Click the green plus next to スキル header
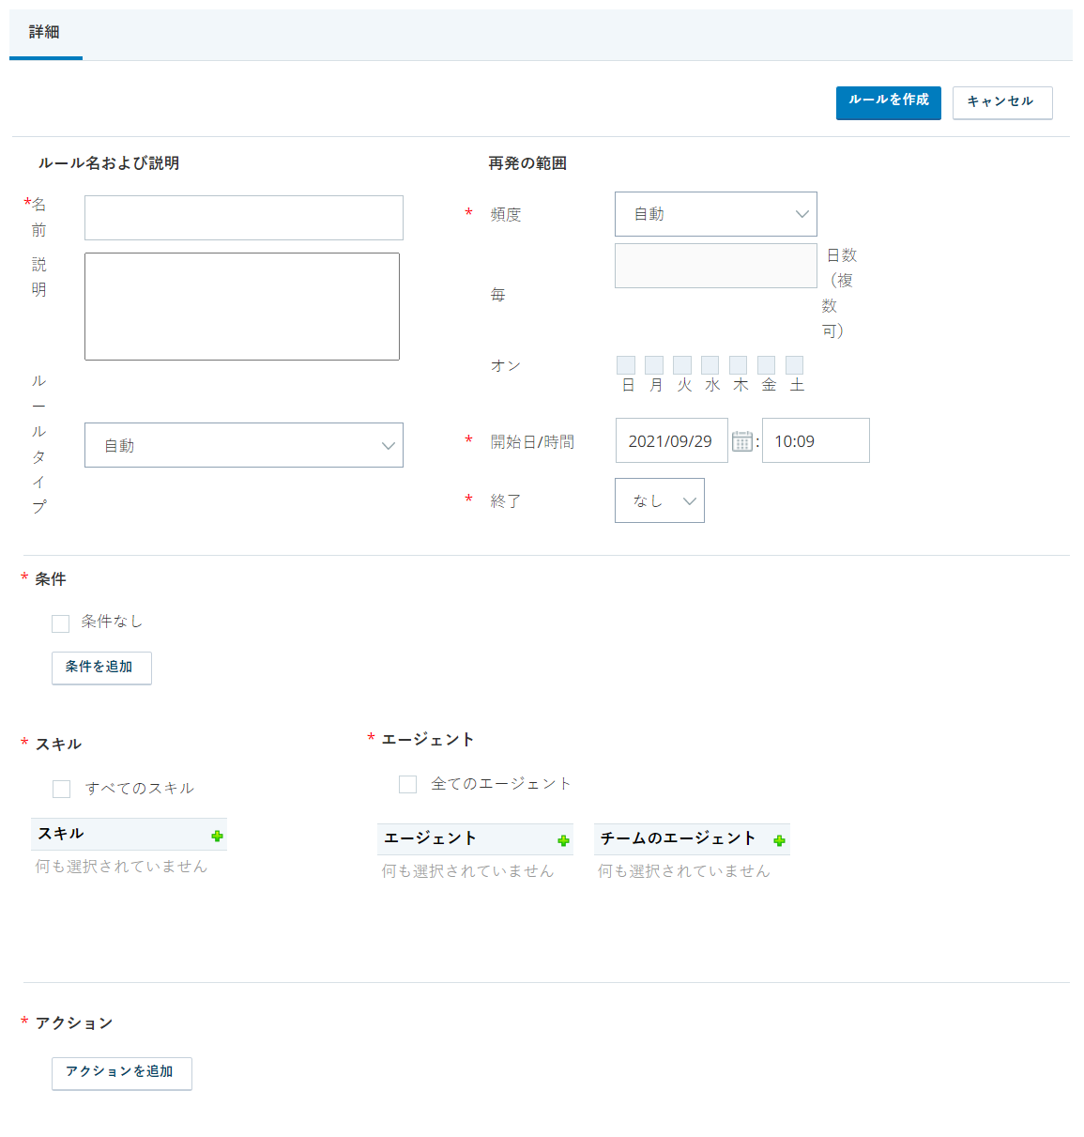This screenshot has height=1137, width=1084. [217, 836]
